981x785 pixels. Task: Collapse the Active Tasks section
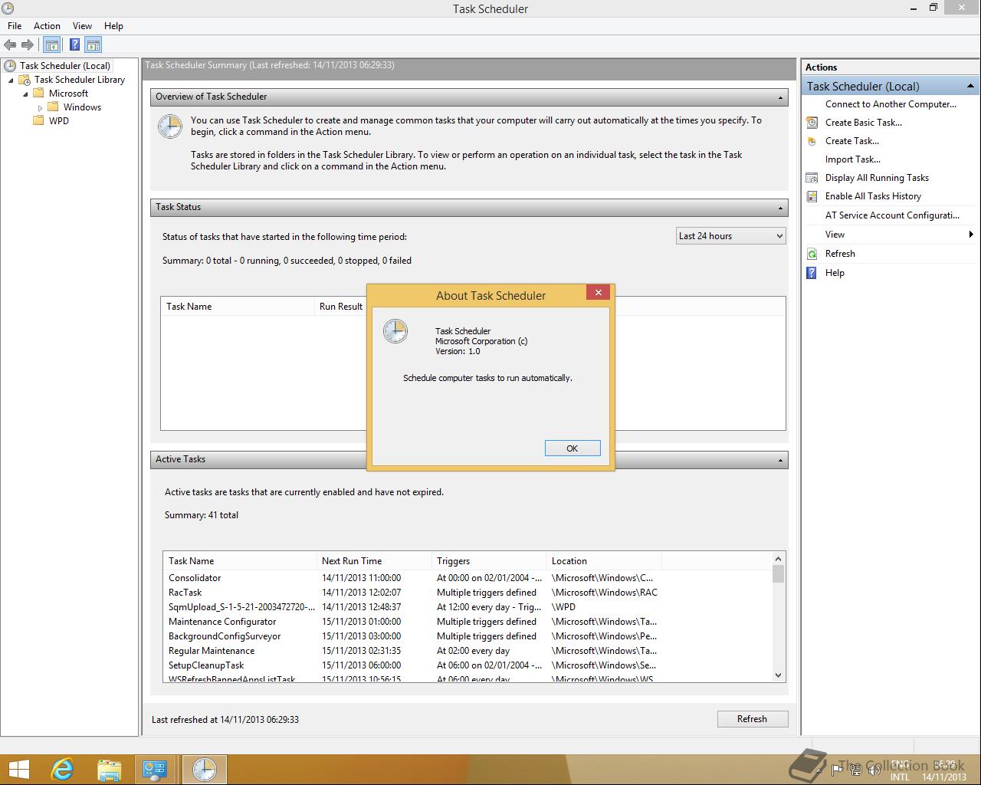point(780,460)
